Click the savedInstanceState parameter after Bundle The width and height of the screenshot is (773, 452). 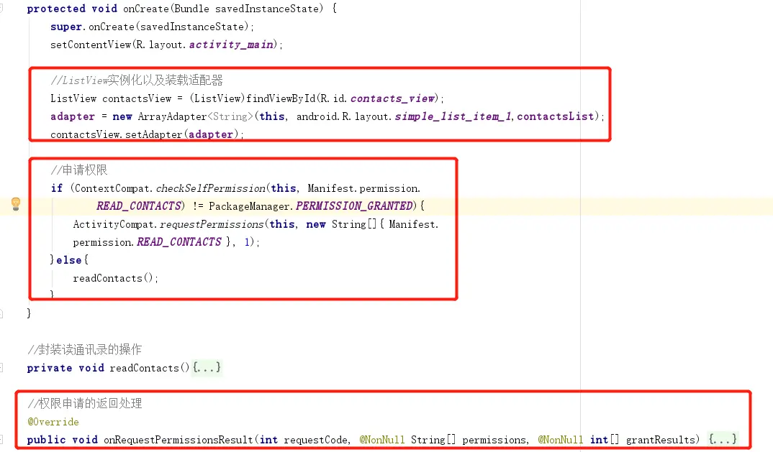(x=267, y=9)
